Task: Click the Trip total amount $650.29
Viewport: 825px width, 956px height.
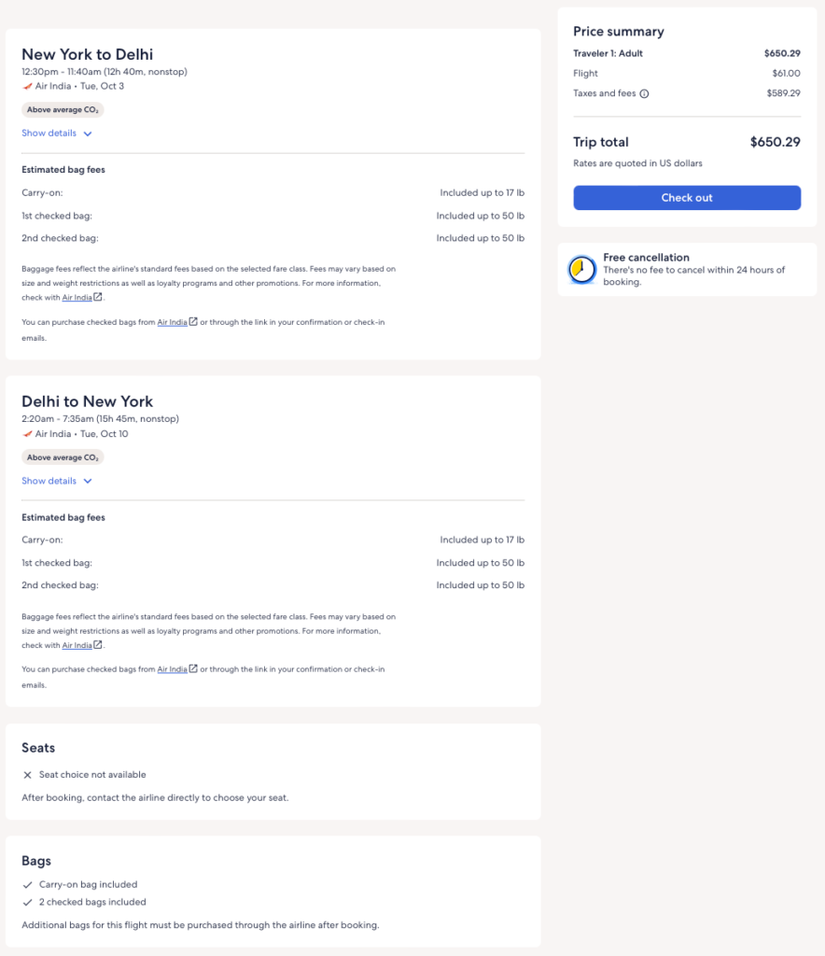Action: point(775,143)
